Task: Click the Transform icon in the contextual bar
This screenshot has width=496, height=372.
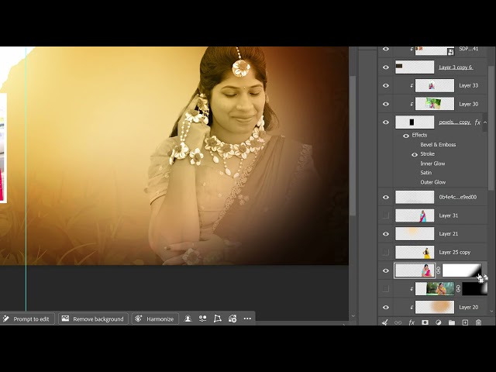Action: [x=217, y=319]
